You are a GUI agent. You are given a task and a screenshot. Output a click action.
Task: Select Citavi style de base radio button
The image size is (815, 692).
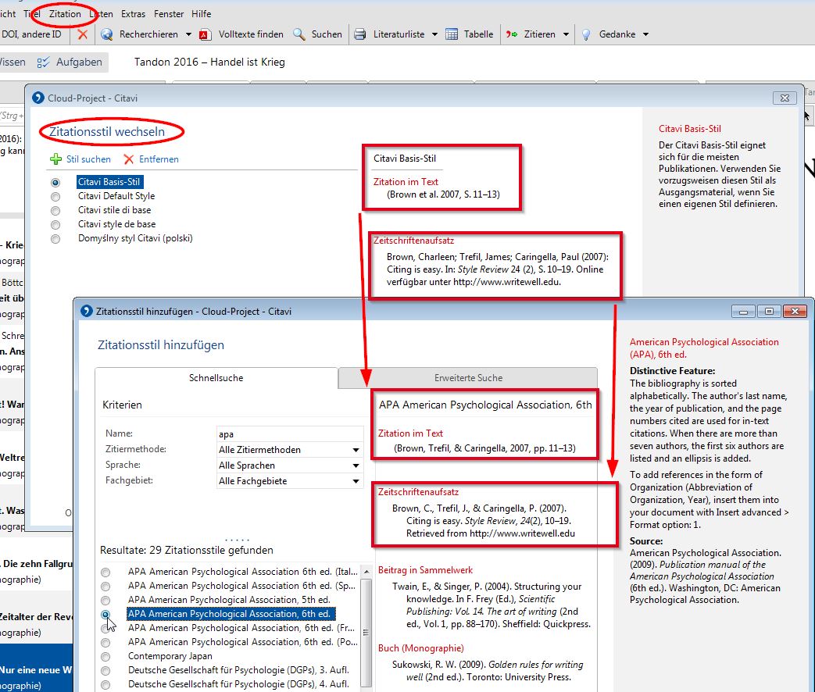pos(55,224)
